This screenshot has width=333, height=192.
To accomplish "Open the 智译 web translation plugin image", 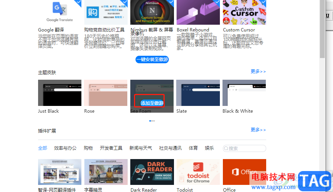I will click(x=60, y=172).
